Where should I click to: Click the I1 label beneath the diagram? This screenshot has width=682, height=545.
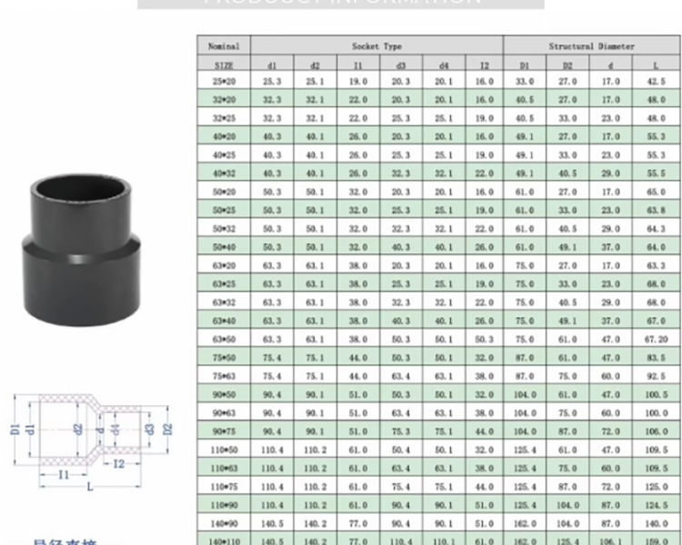coord(63,474)
